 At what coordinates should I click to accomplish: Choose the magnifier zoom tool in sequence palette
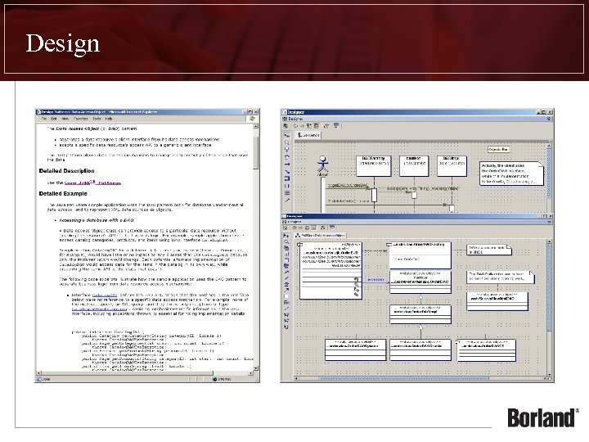coord(287,142)
